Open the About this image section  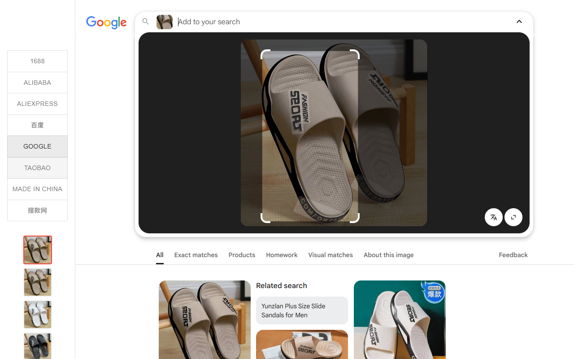[x=388, y=255]
